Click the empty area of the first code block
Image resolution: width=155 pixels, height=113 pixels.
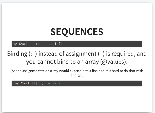pos(102,44)
